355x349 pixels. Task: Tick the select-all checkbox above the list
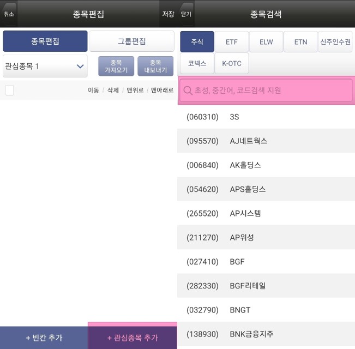[x=9, y=90]
